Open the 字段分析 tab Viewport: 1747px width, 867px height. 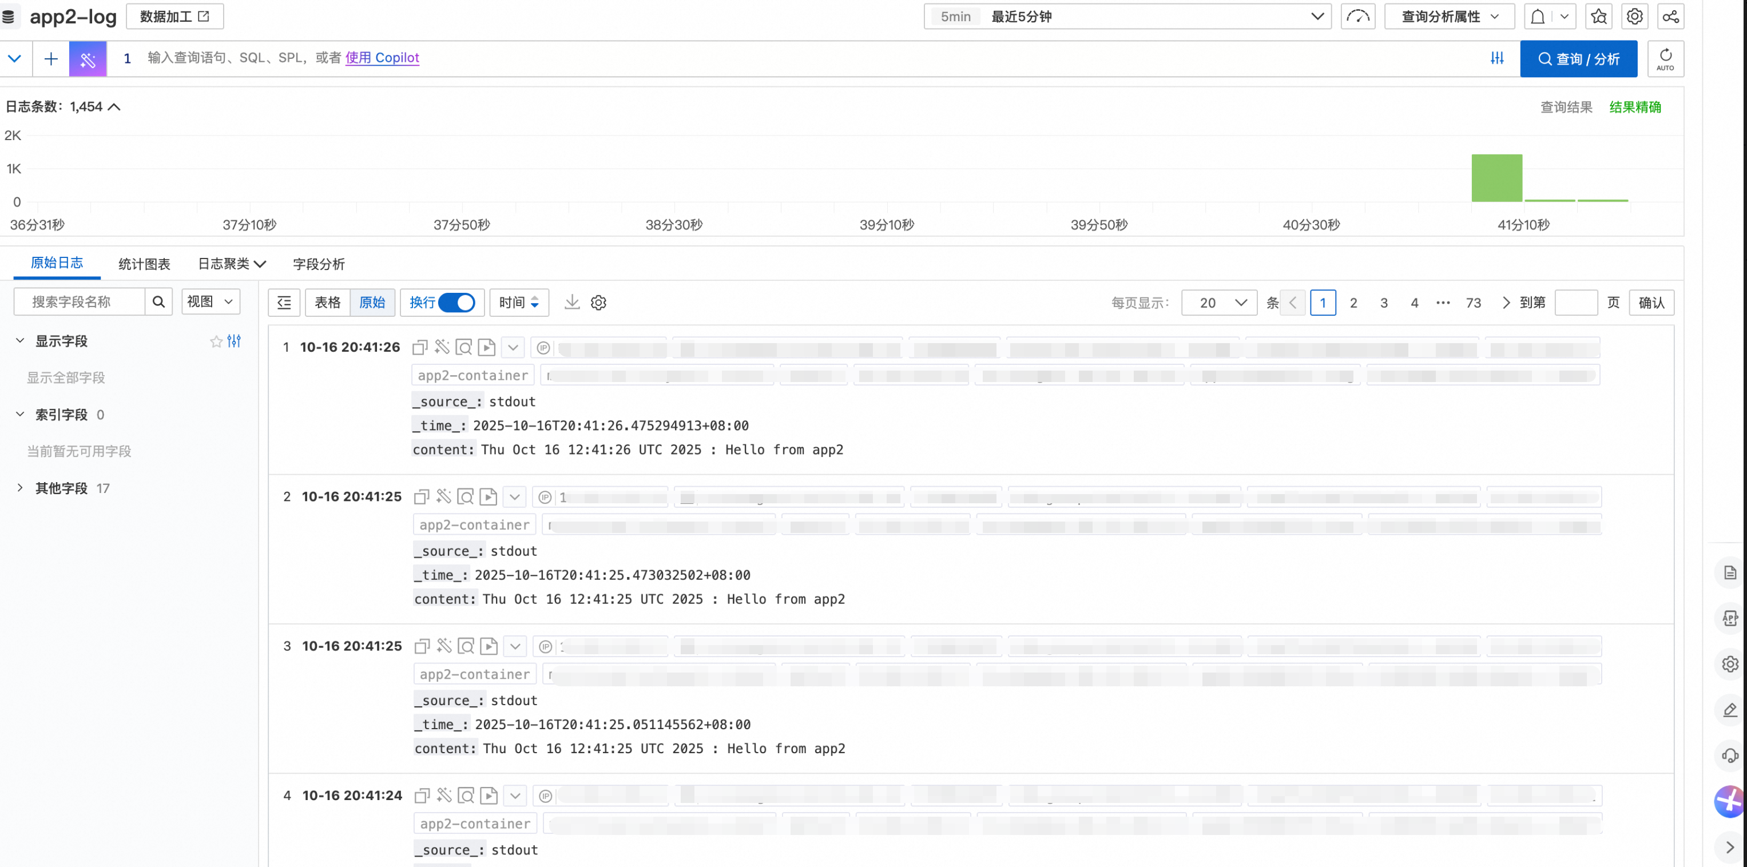tap(319, 264)
